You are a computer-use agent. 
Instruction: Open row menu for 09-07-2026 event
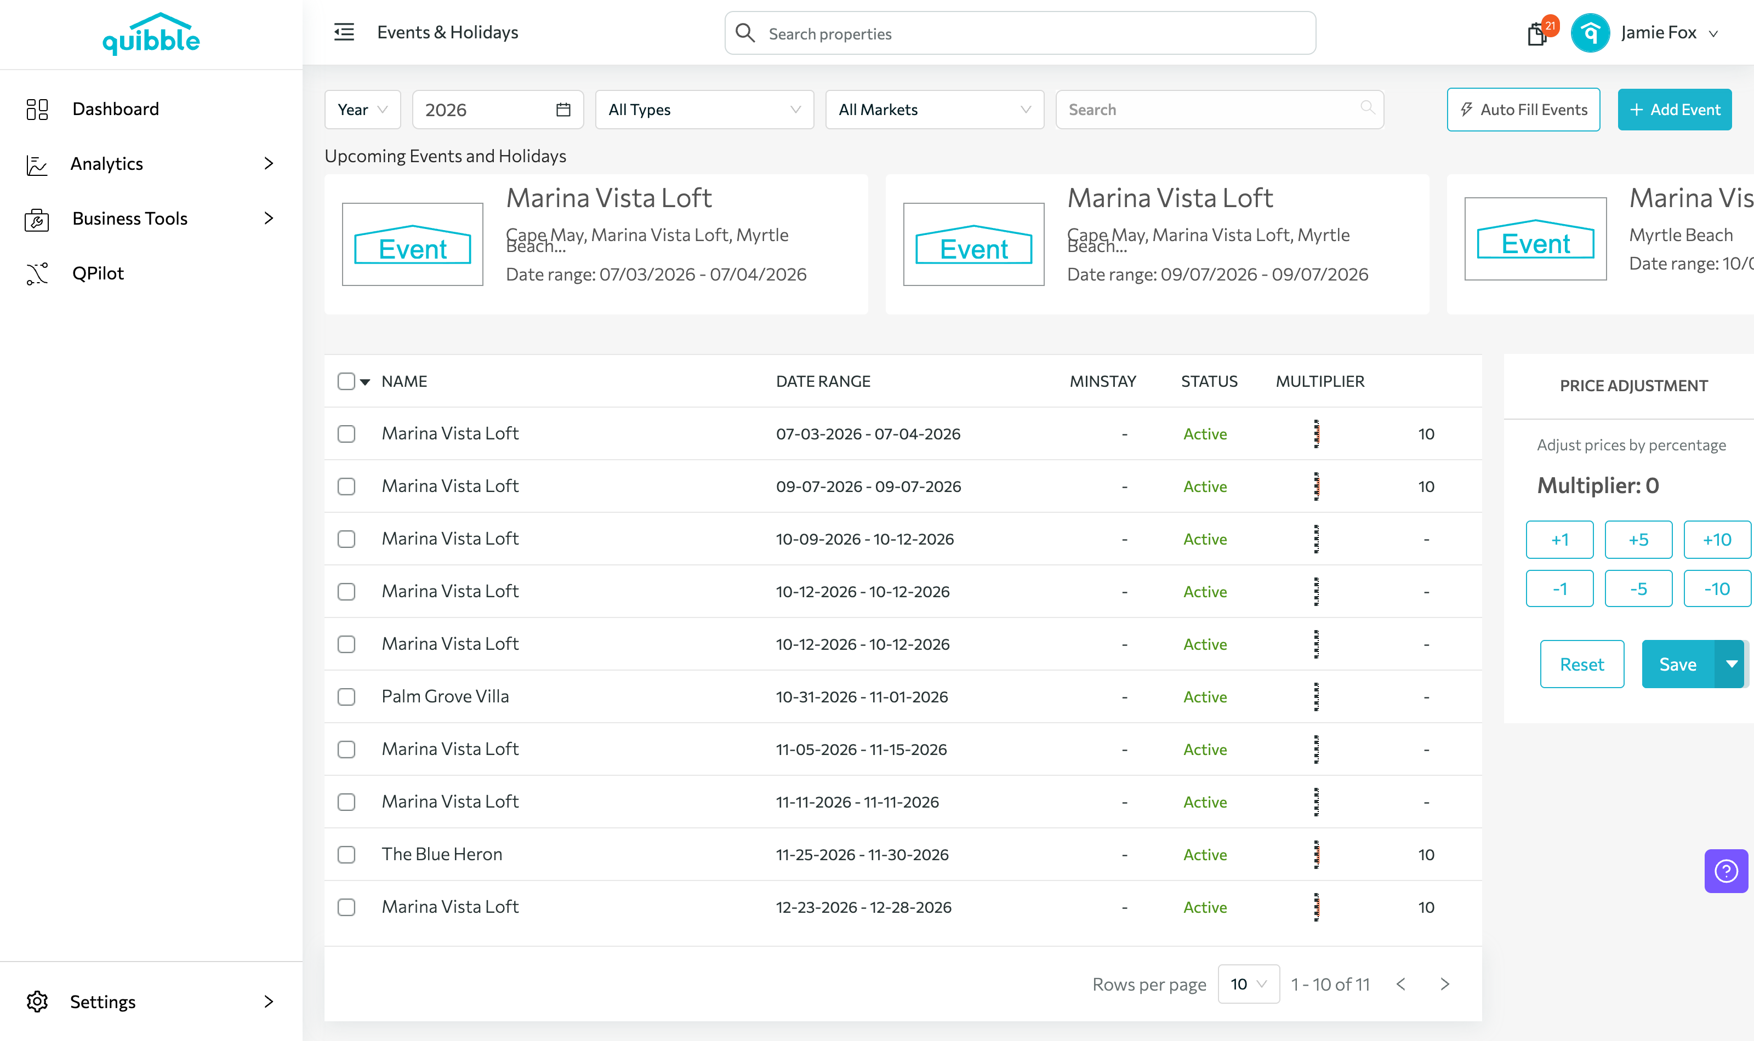tap(1316, 486)
